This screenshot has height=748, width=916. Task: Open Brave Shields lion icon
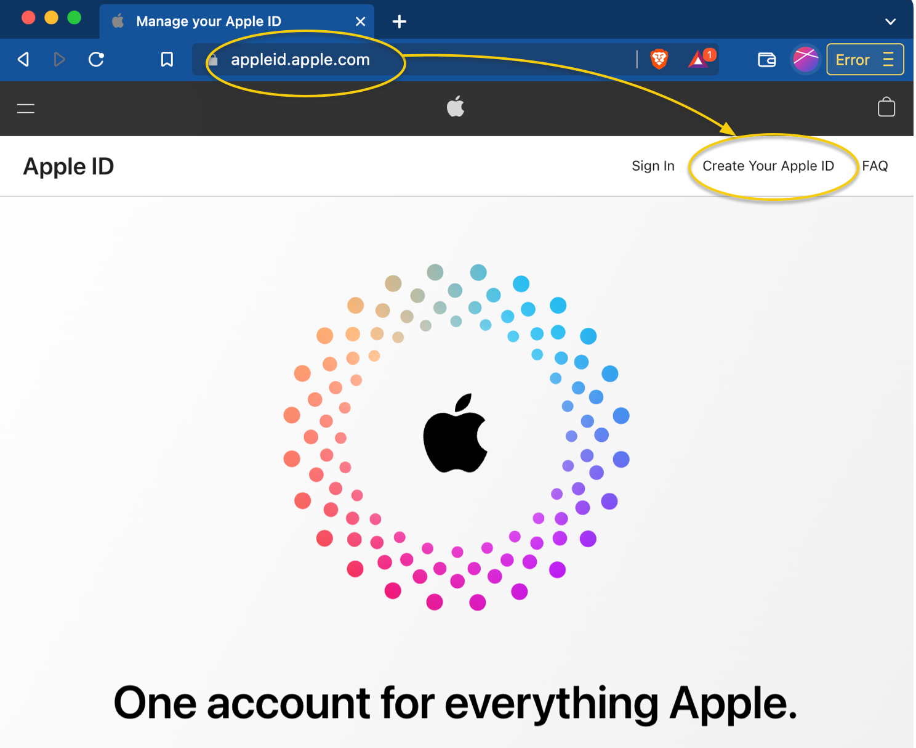[x=659, y=59]
